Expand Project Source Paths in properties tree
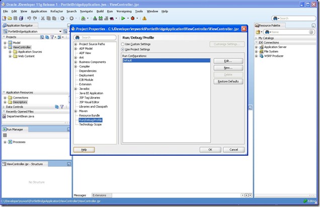The image size is (320, 207). [x=75, y=44]
